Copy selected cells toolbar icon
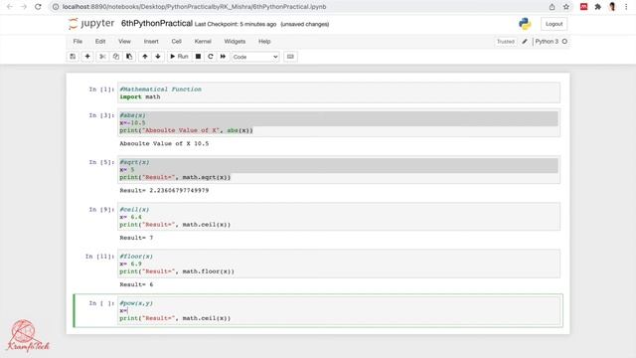The width and height of the screenshot is (636, 358). click(x=116, y=57)
